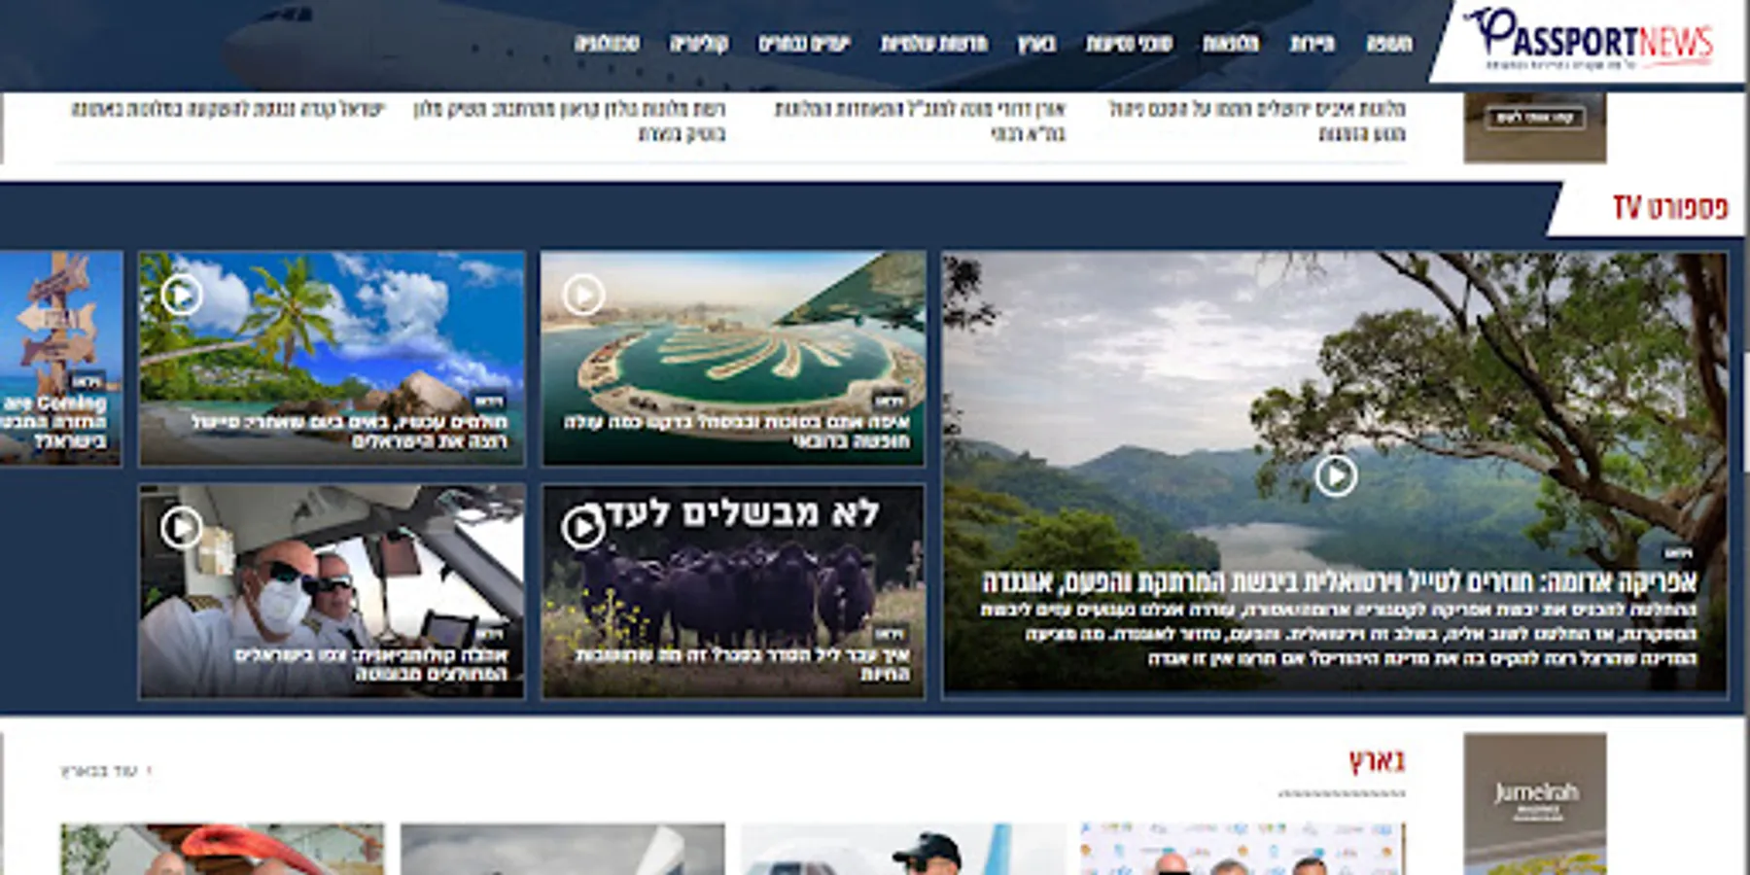Open the article thumbnail with the red shape
1750x875 pixels.
(x=223, y=849)
